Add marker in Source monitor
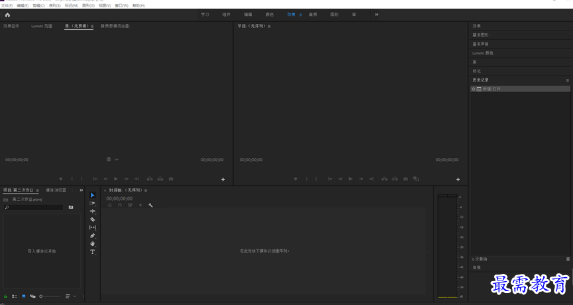Image resolution: width=573 pixels, height=305 pixels. click(x=61, y=179)
